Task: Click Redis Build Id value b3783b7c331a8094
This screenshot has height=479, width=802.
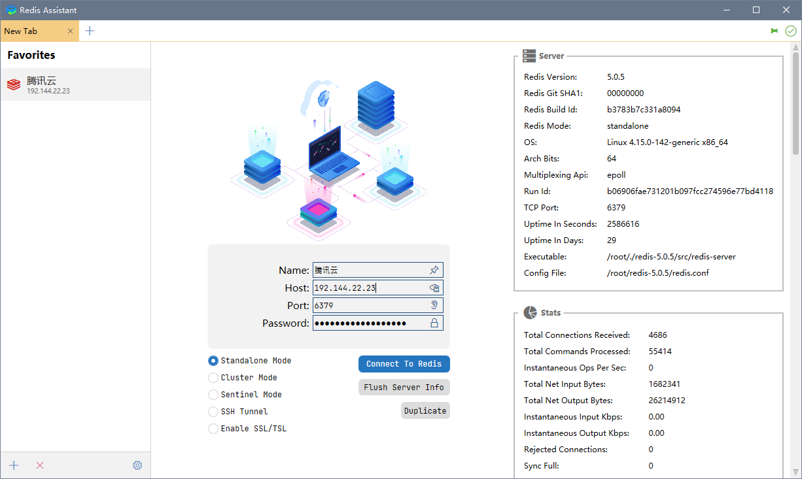Action: (x=644, y=110)
